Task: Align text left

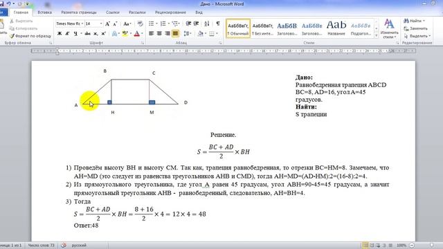Action: pyautogui.click(x=152, y=34)
